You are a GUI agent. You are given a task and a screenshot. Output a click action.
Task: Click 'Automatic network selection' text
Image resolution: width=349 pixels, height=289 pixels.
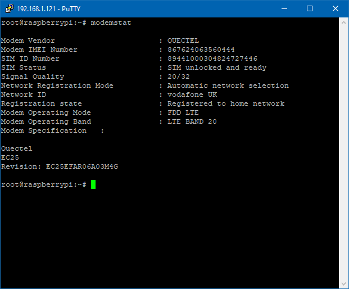(228, 85)
